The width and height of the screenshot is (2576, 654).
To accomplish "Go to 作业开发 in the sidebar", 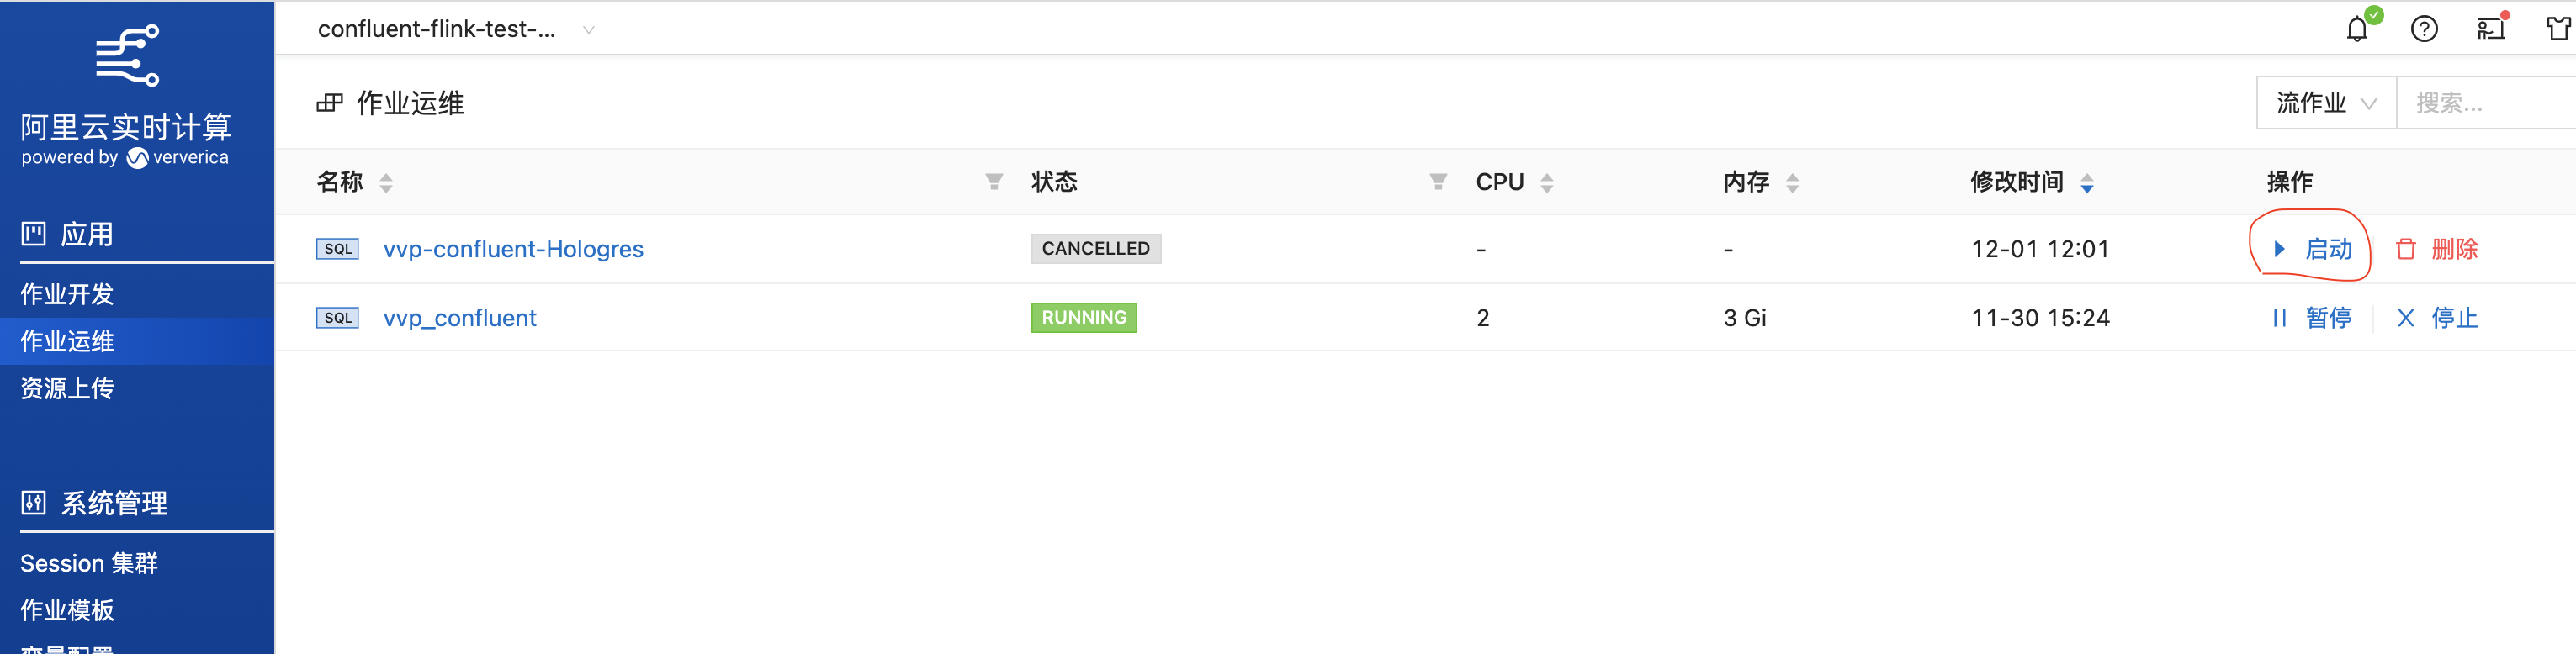I will tap(67, 294).
